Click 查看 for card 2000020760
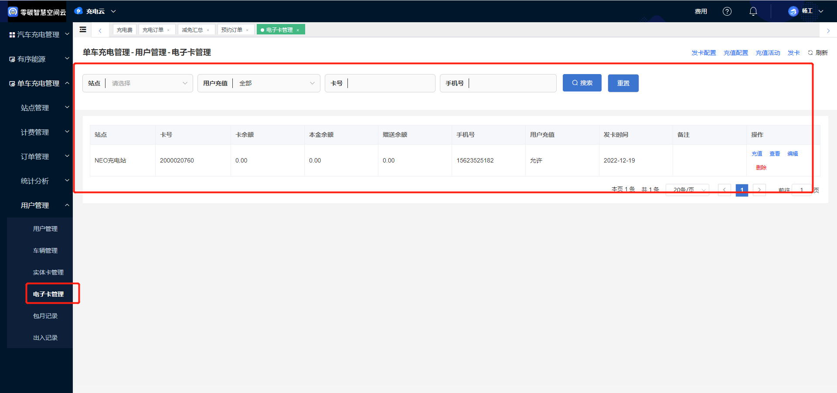 (x=775, y=154)
